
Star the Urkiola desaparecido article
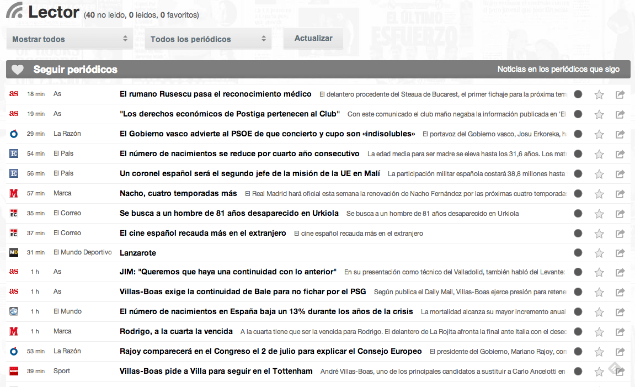[x=599, y=214]
